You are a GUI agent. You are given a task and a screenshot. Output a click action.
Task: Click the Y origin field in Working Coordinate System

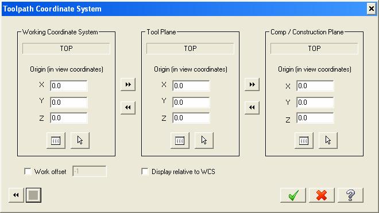click(x=69, y=102)
